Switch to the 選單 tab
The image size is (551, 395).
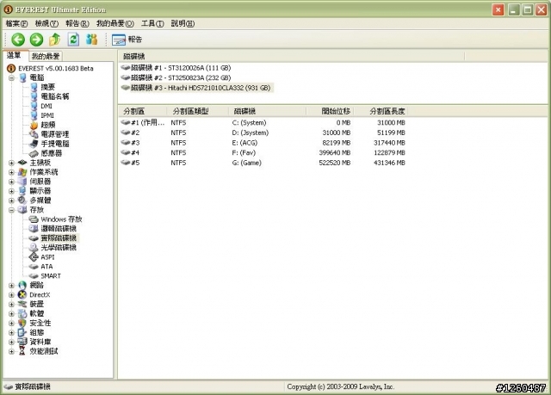(15, 55)
